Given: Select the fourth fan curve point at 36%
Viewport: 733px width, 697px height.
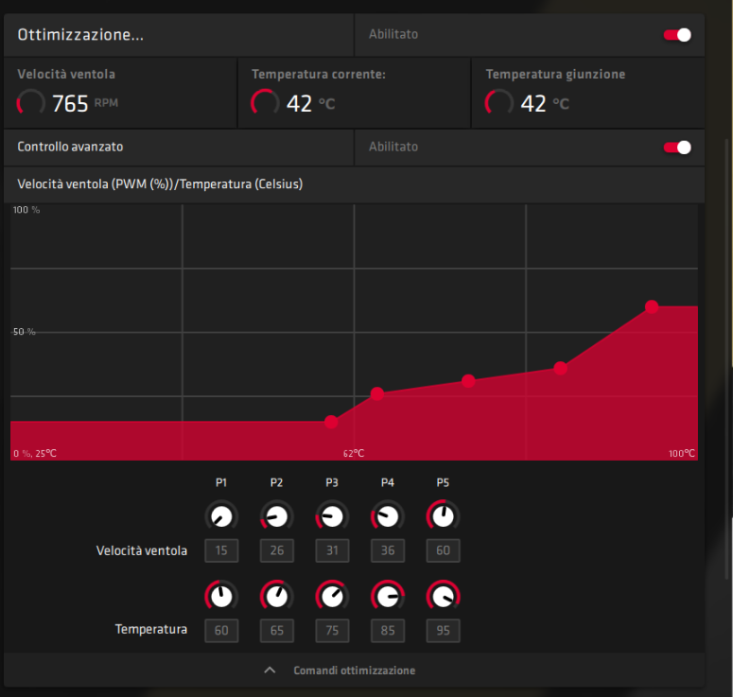Looking at the screenshot, I should (561, 369).
